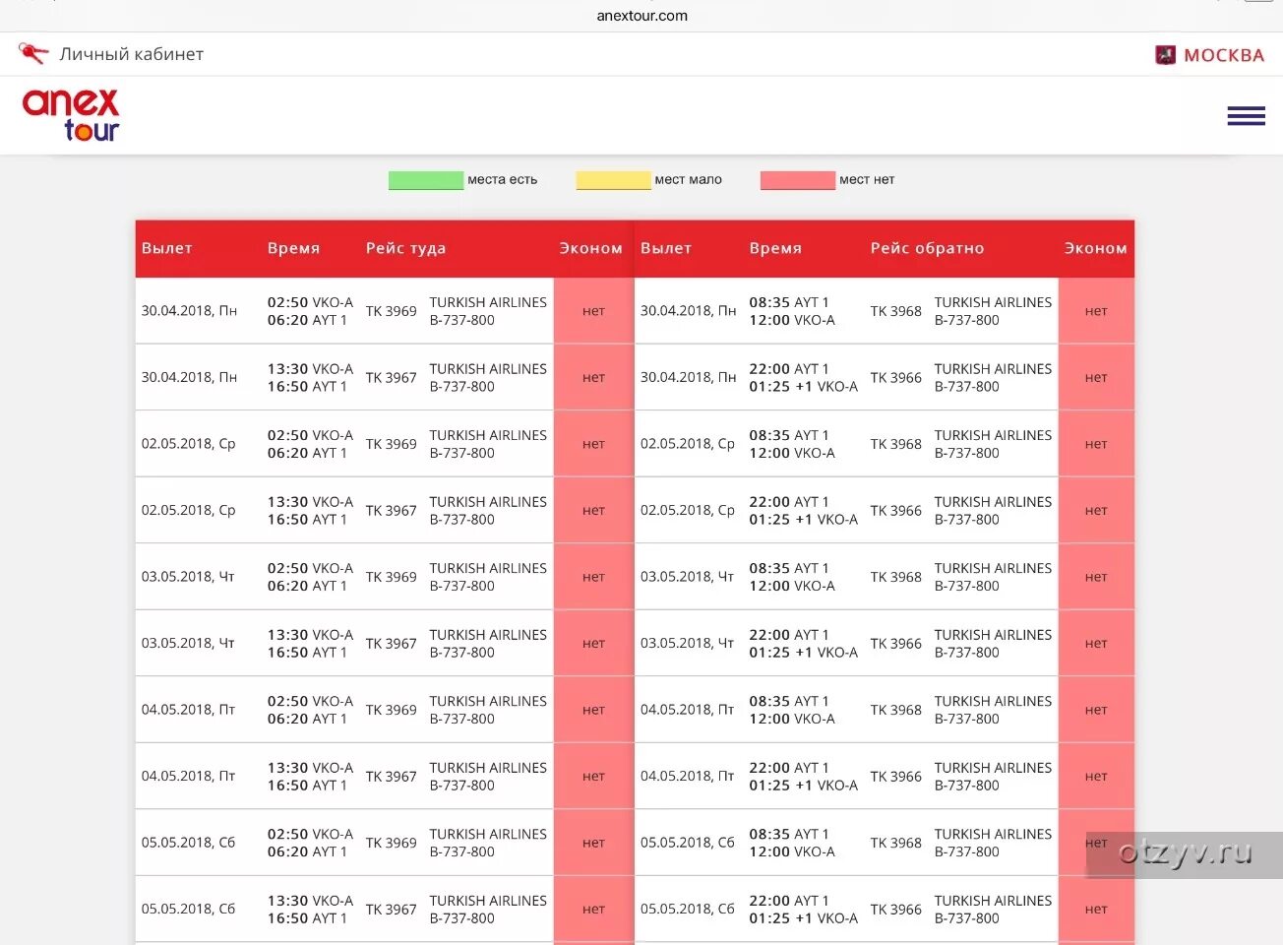Screen dimensions: 1283x945
Task: Click the Anex Tour logo
Action: point(71,115)
